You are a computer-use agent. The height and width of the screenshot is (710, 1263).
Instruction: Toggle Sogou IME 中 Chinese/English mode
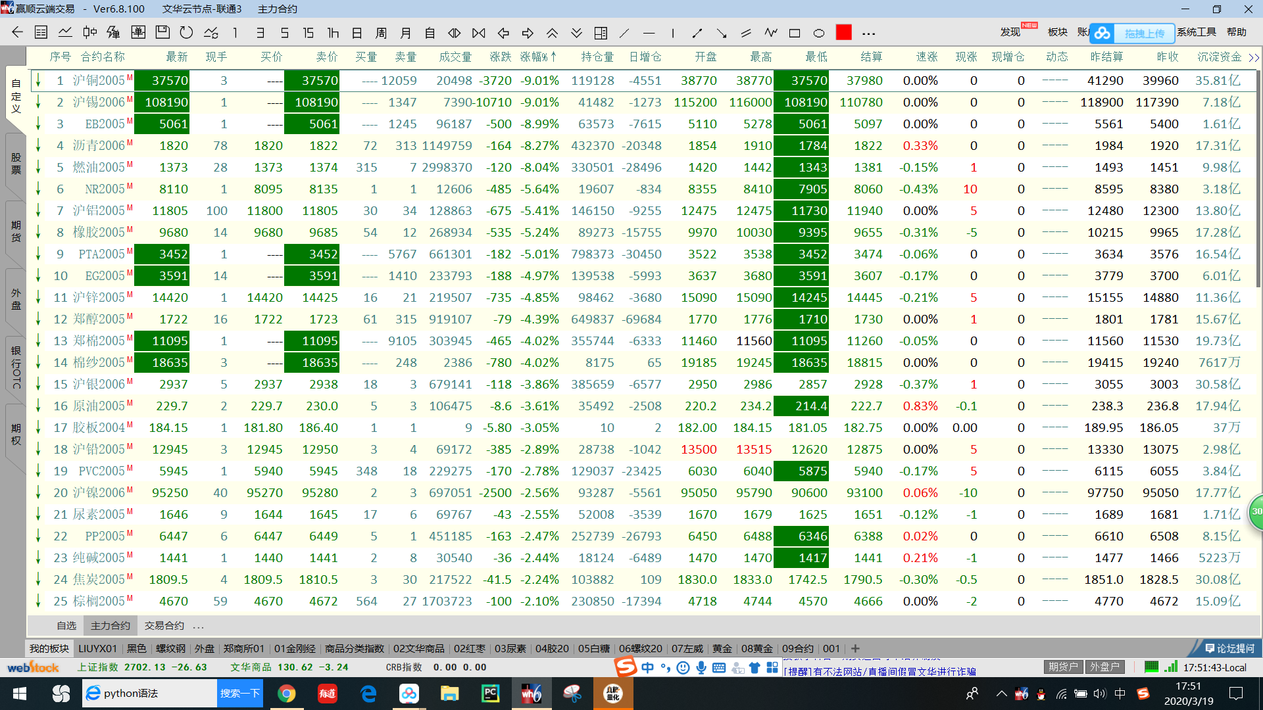click(x=647, y=668)
